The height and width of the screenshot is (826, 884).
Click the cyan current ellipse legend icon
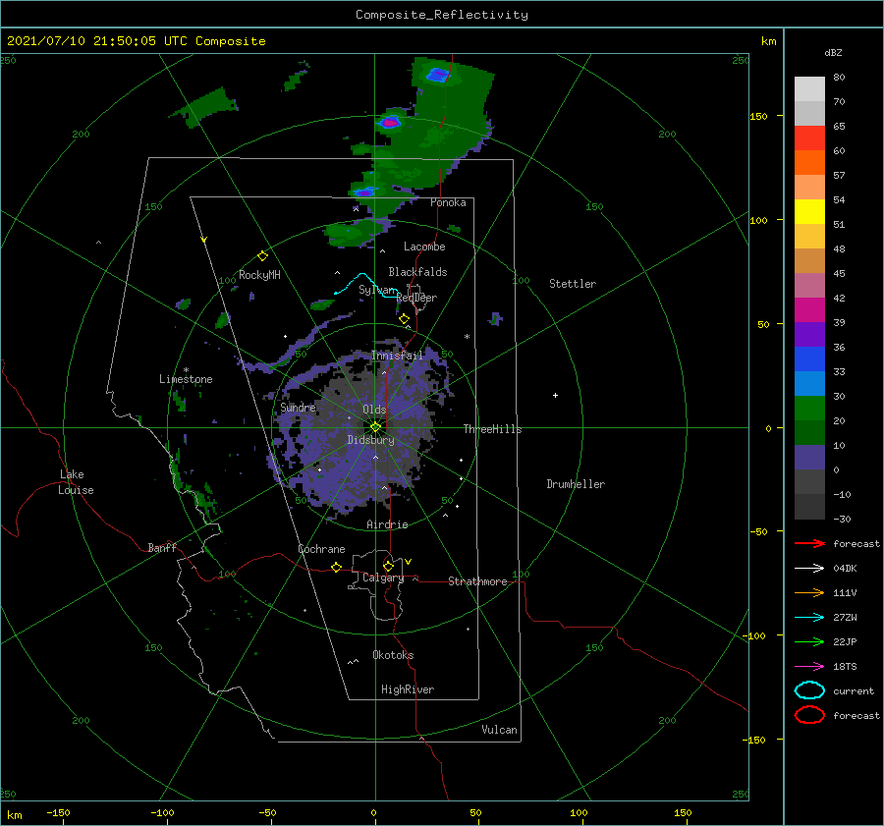click(809, 690)
